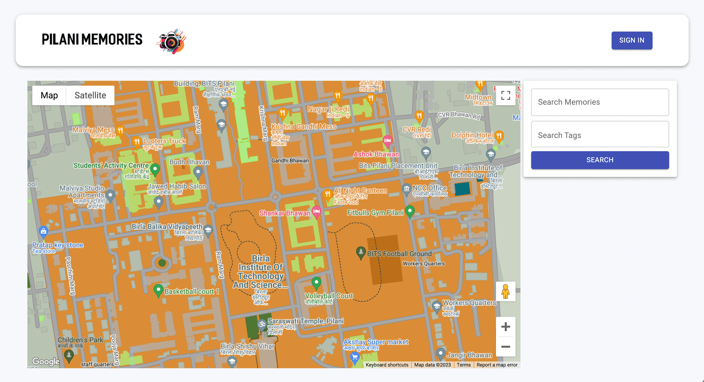This screenshot has height=382, width=704.
Task: Open Keyboard shortcuts link
Action: (387, 365)
